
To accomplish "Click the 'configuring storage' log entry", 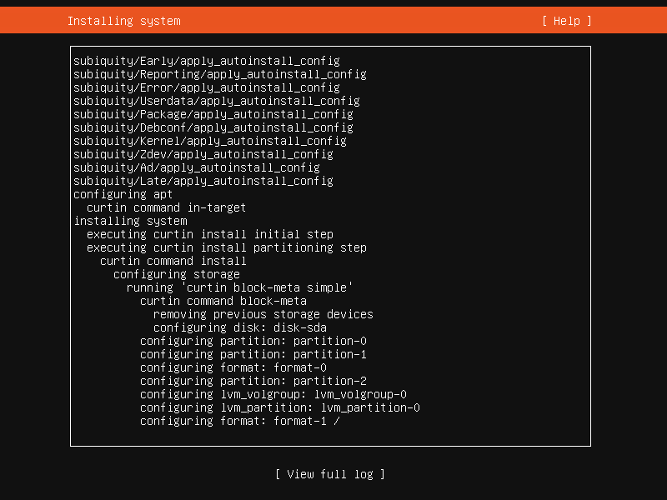I will [x=176, y=274].
